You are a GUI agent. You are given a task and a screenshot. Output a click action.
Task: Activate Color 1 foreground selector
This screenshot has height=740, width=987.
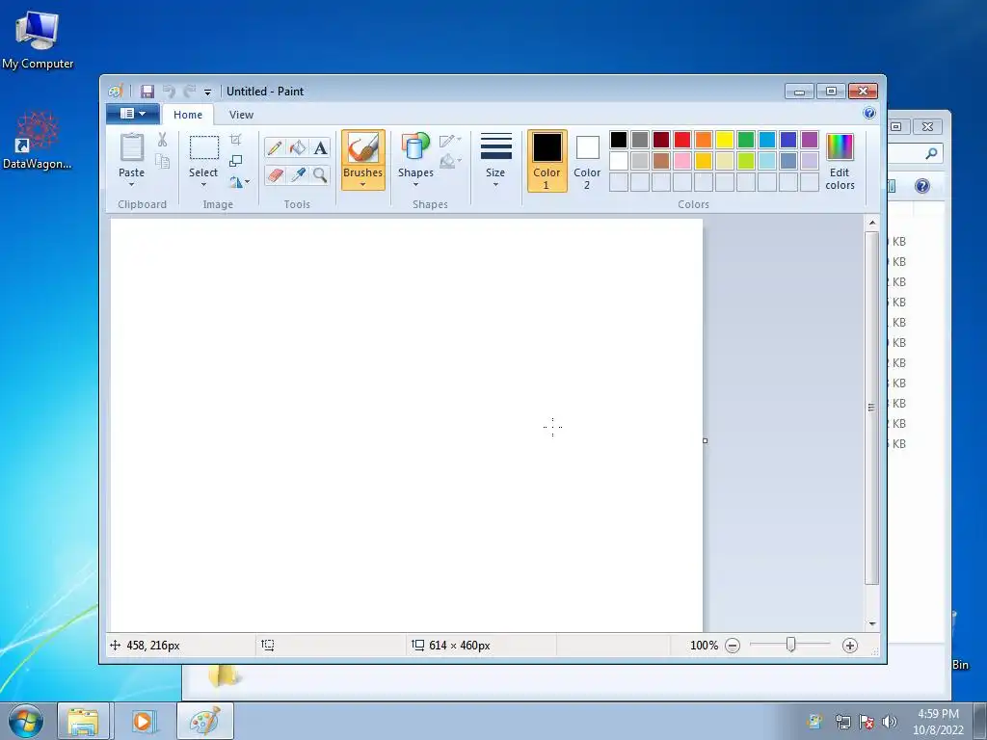click(x=547, y=161)
